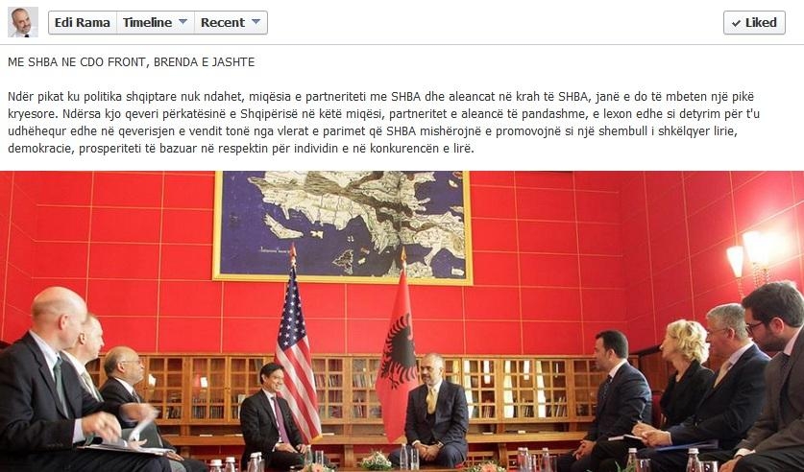Expand the Recent dropdown arrow
Image resolution: width=804 pixels, height=472 pixels.
coord(256,22)
